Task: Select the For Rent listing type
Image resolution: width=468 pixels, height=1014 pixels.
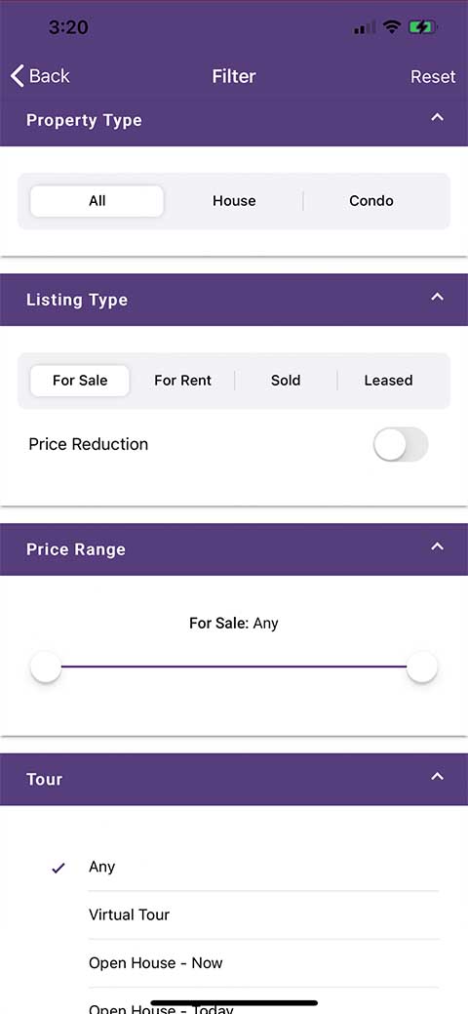Action: 183,381
